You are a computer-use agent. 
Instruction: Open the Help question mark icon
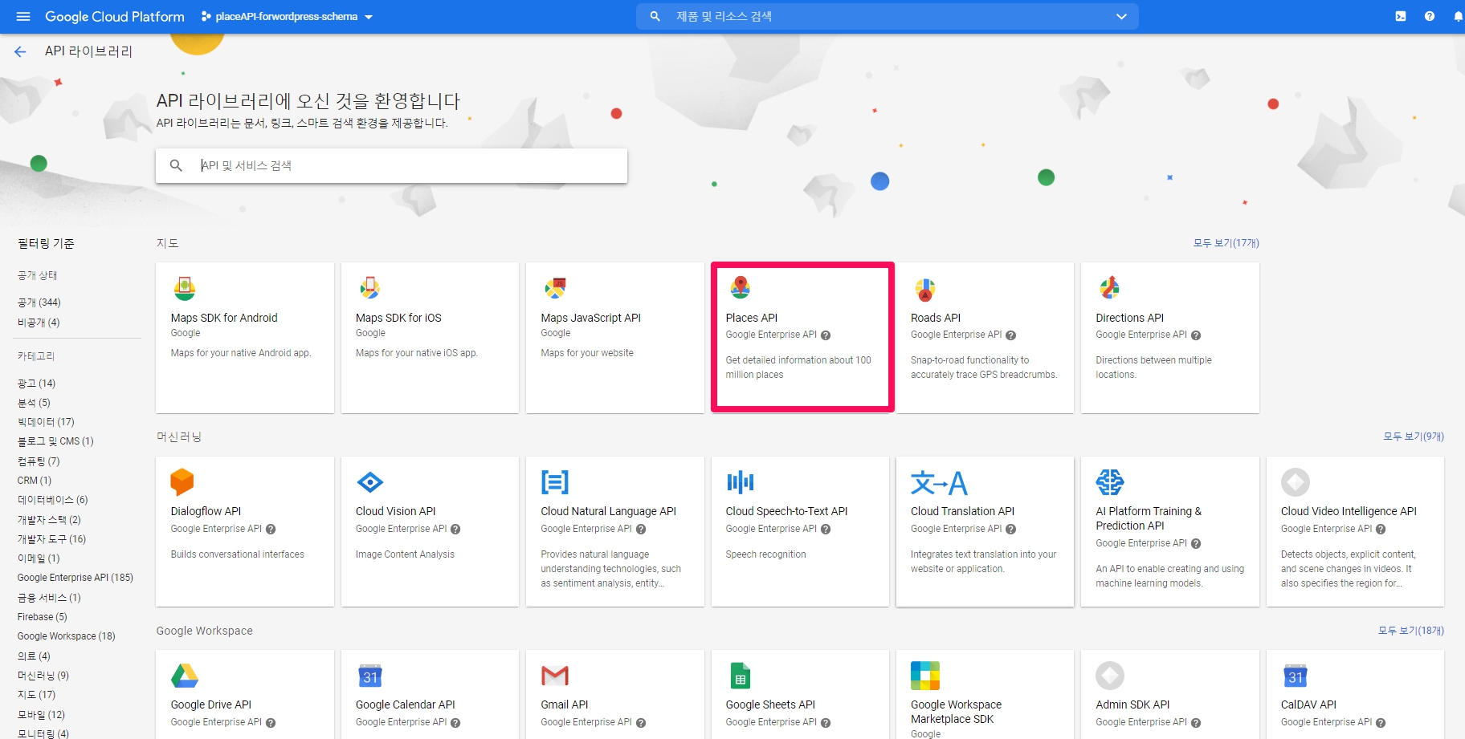pyautogui.click(x=1430, y=16)
